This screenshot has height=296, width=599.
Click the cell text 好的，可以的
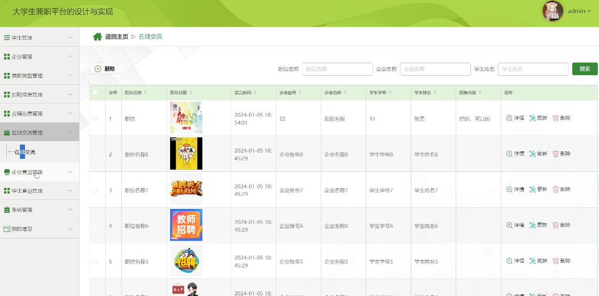pyautogui.click(x=474, y=119)
